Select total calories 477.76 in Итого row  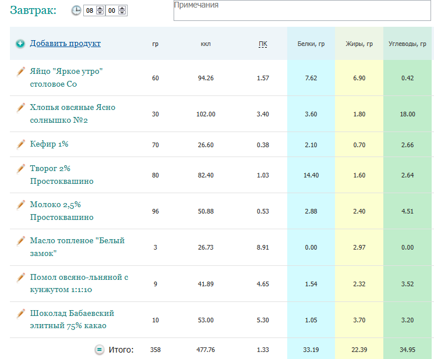(206, 350)
